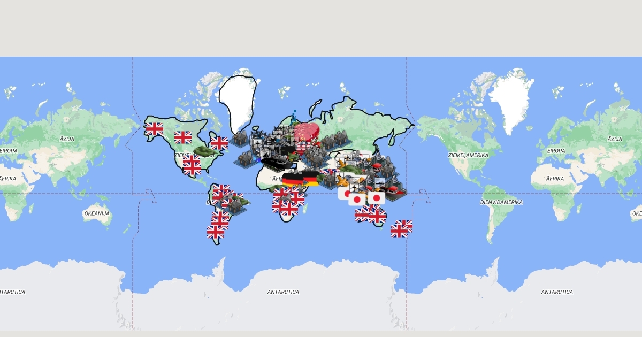
Task: Click the blue walking figure above Scandinavia
Action: coord(294,116)
